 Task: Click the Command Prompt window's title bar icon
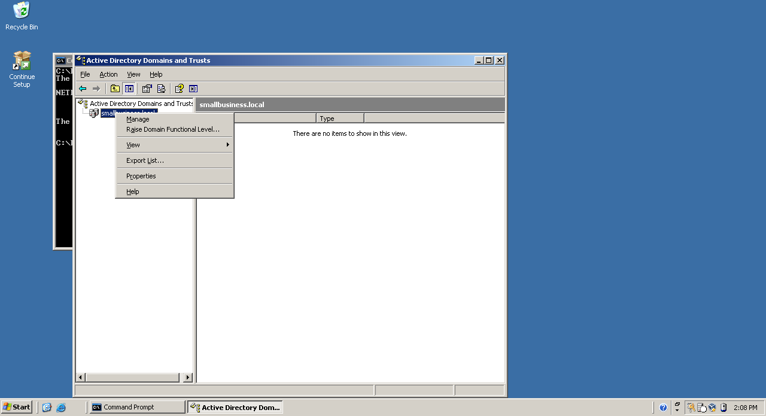click(61, 60)
